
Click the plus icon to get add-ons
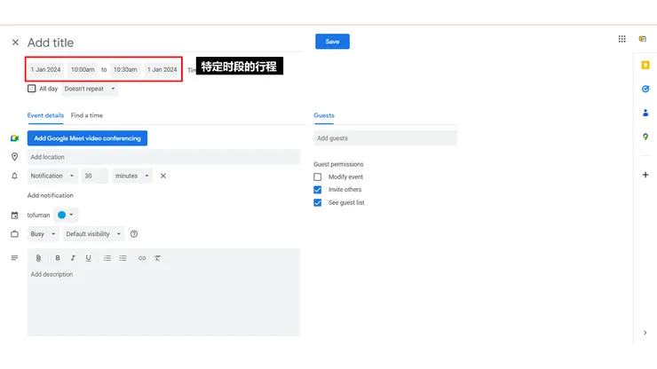645,175
